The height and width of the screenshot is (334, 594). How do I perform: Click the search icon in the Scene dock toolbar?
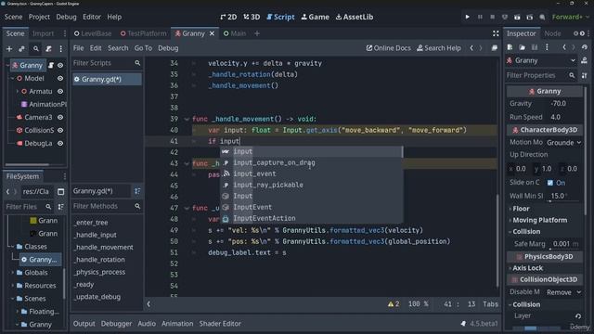coord(35,49)
